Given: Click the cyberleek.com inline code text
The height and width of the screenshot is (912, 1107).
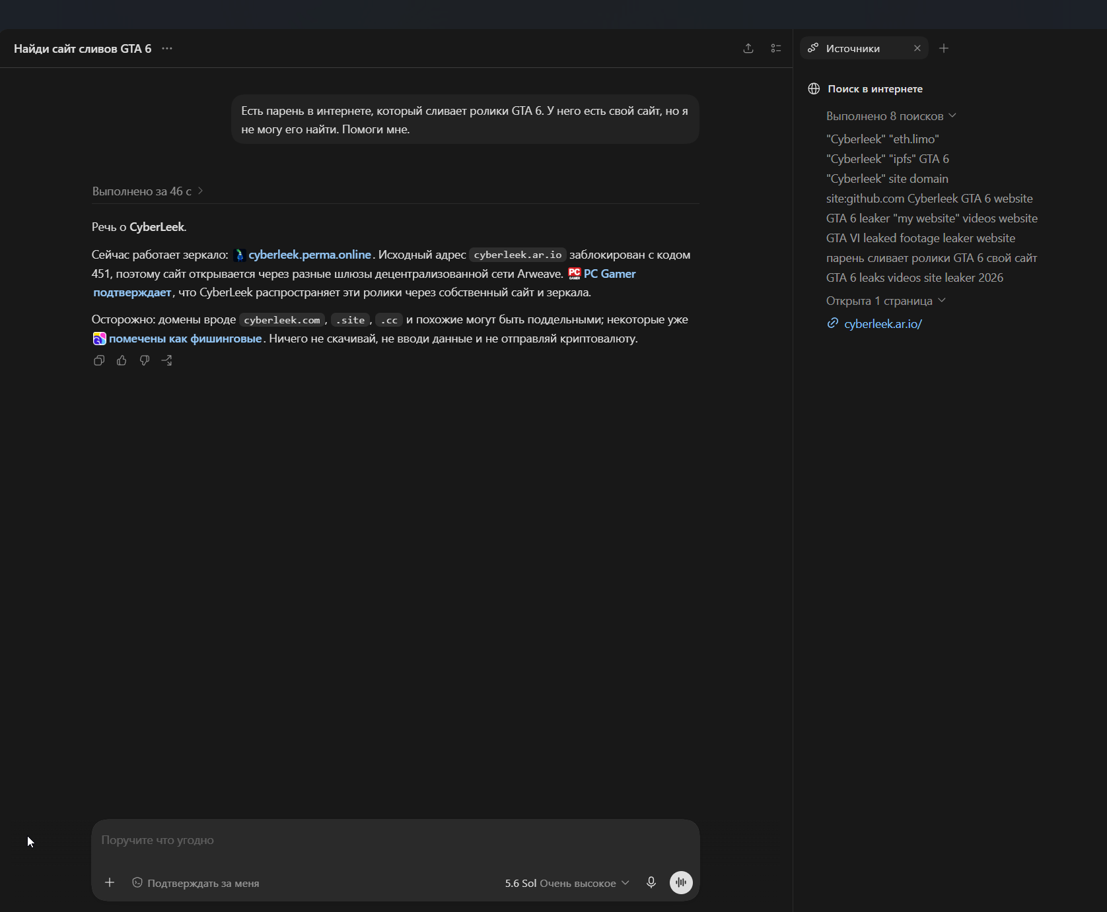Looking at the screenshot, I should point(282,320).
